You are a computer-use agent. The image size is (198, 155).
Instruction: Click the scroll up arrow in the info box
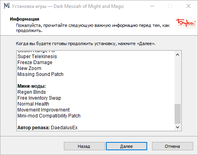click(177, 55)
